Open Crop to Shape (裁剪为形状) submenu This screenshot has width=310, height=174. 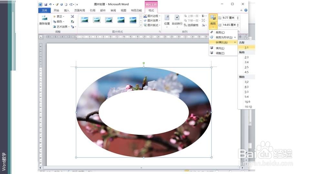pyautogui.click(x=223, y=37)
